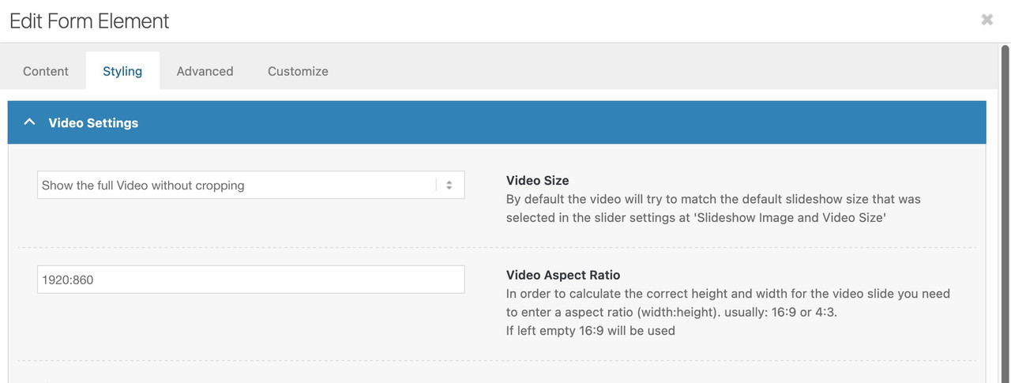1011x383 pixels.
Task: Click the Edit Form Element title
Action: pos(89,21)
